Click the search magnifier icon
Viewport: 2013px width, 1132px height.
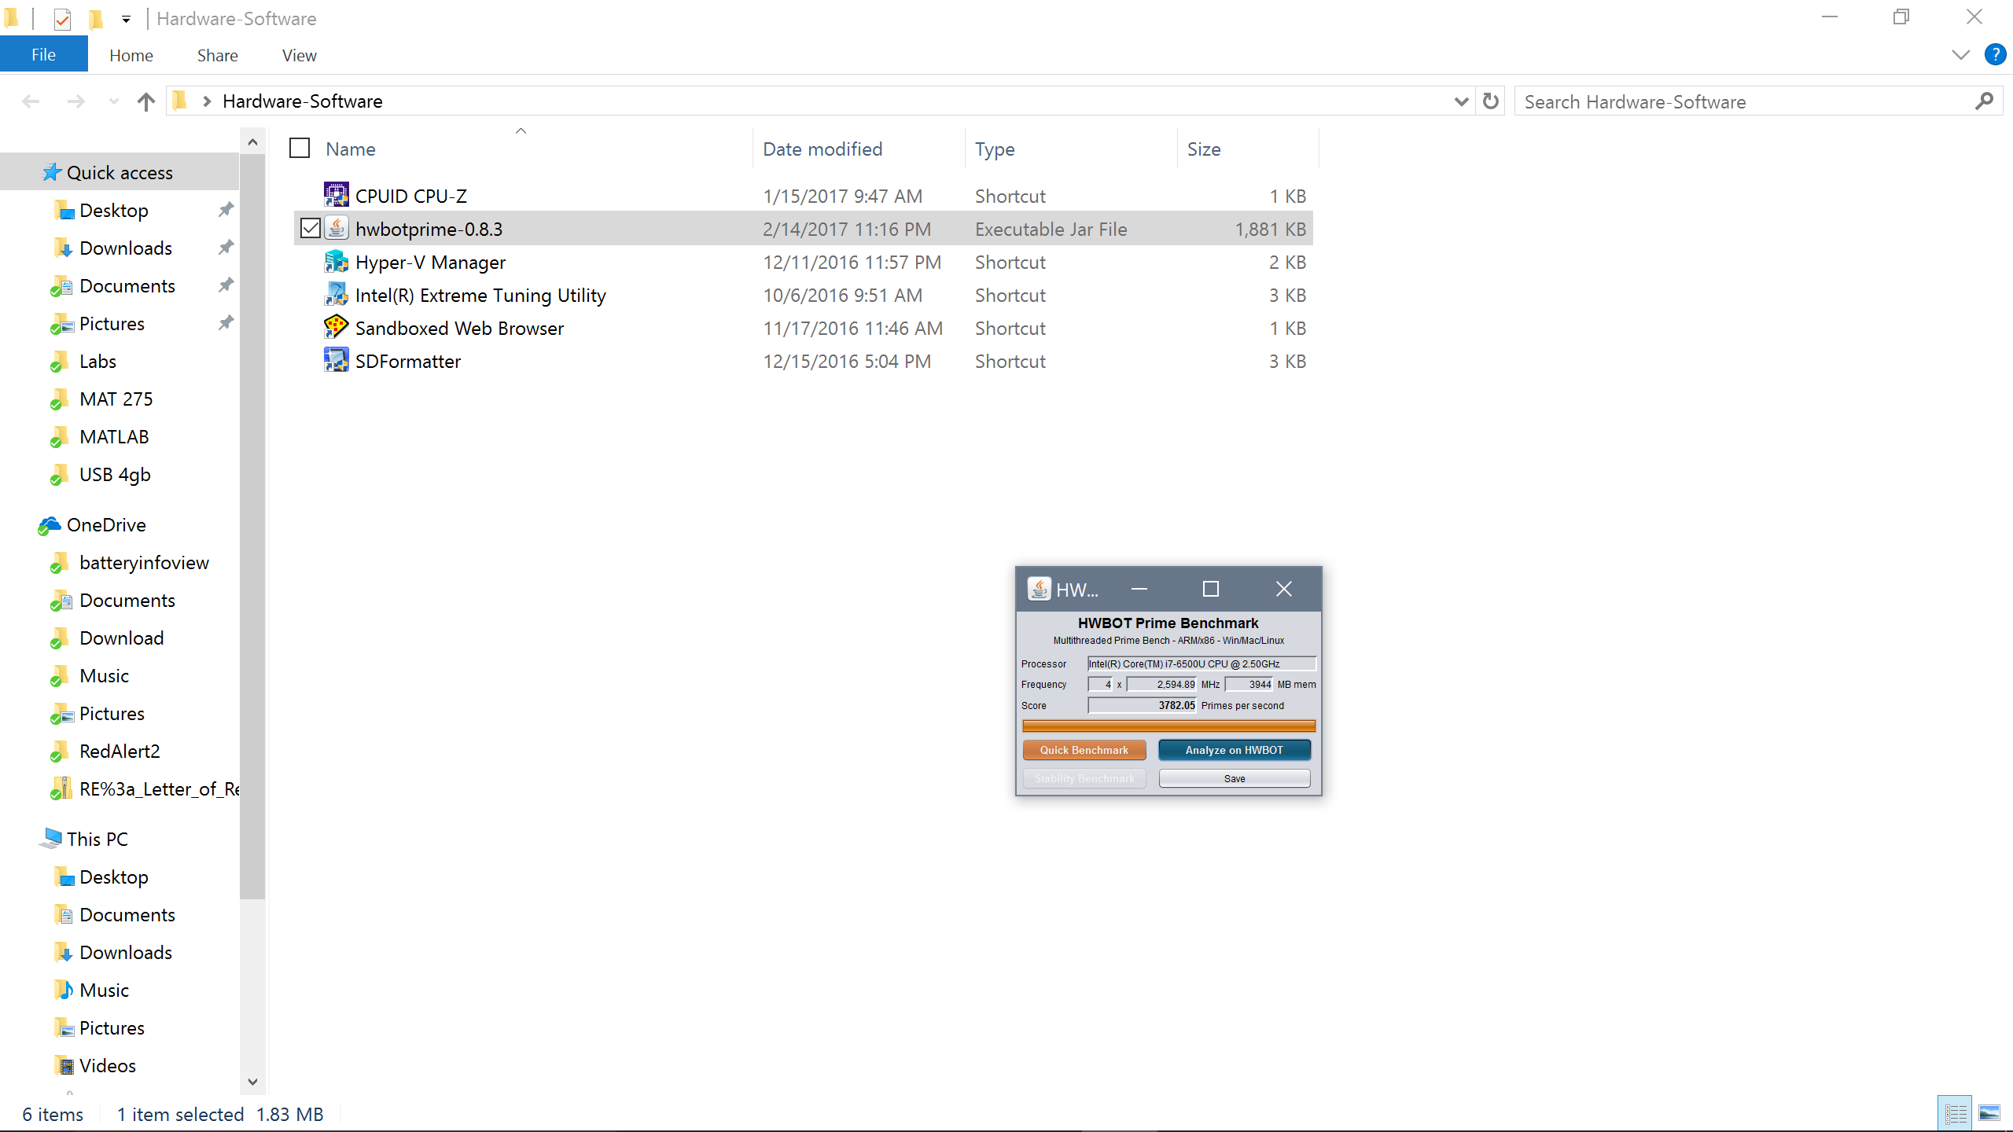pos(1984,101)
